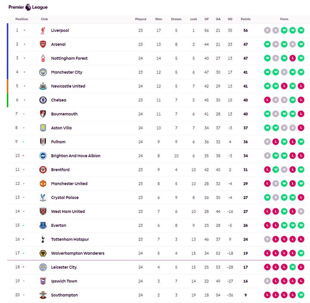This screenshot has width=310, height=303.
Task: Click Liverpool's most recent green W form badge
Action: tap(301, 31)
